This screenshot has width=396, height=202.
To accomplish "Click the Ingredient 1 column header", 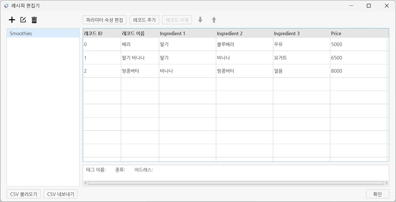I will (187, 33).
